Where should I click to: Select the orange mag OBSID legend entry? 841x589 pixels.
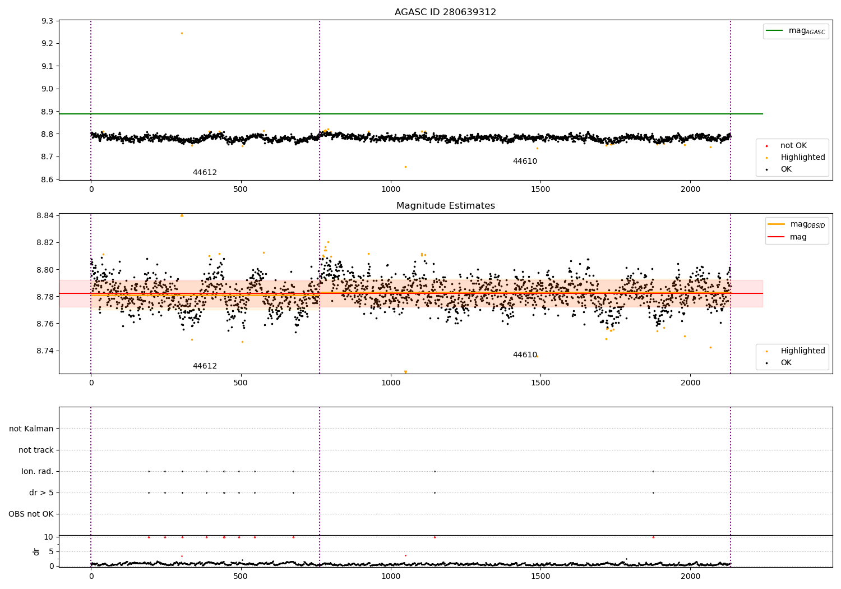click(x=797, y=224)
